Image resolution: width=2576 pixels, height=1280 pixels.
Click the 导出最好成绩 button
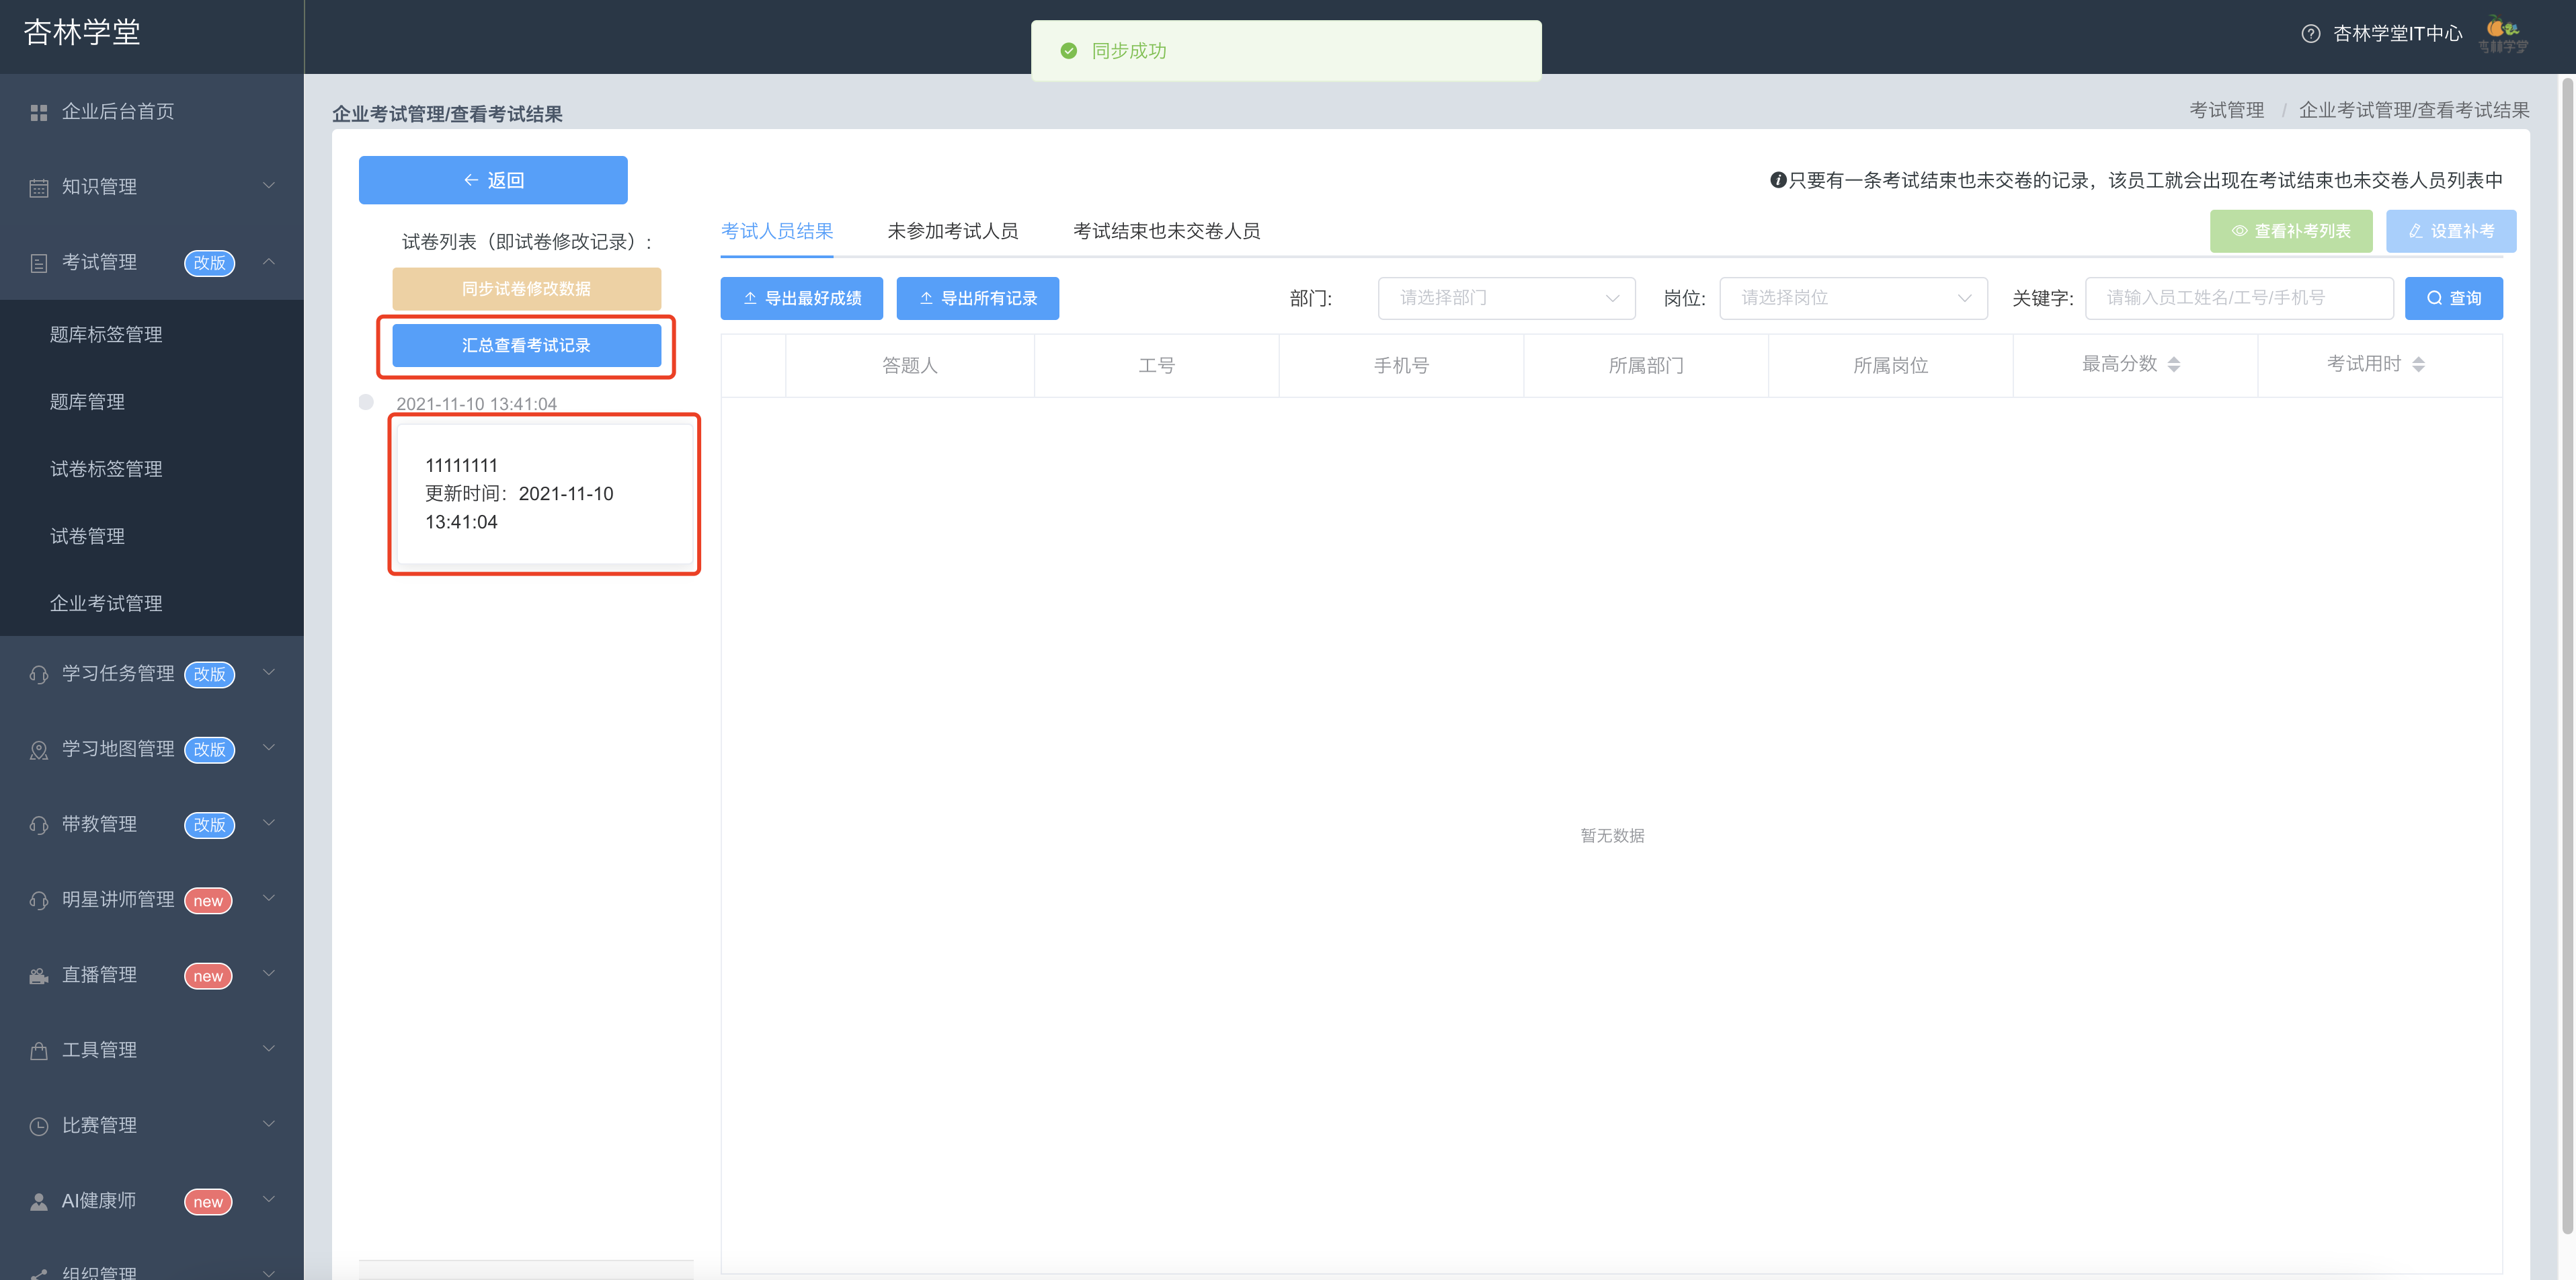click(801, 298)
